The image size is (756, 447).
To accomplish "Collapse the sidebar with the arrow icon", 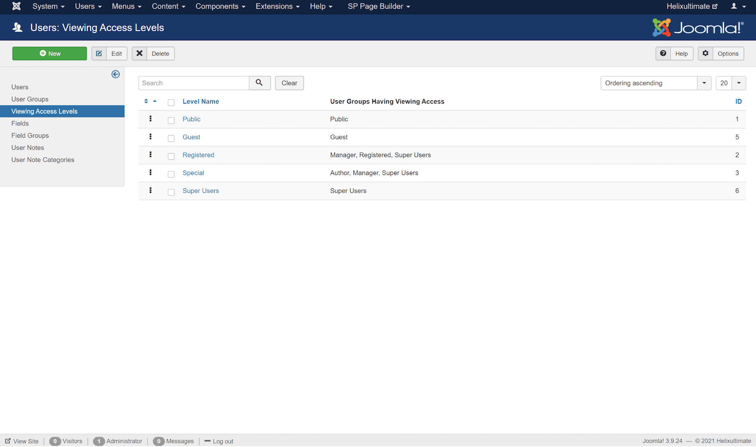I will (x=115, y=74).
